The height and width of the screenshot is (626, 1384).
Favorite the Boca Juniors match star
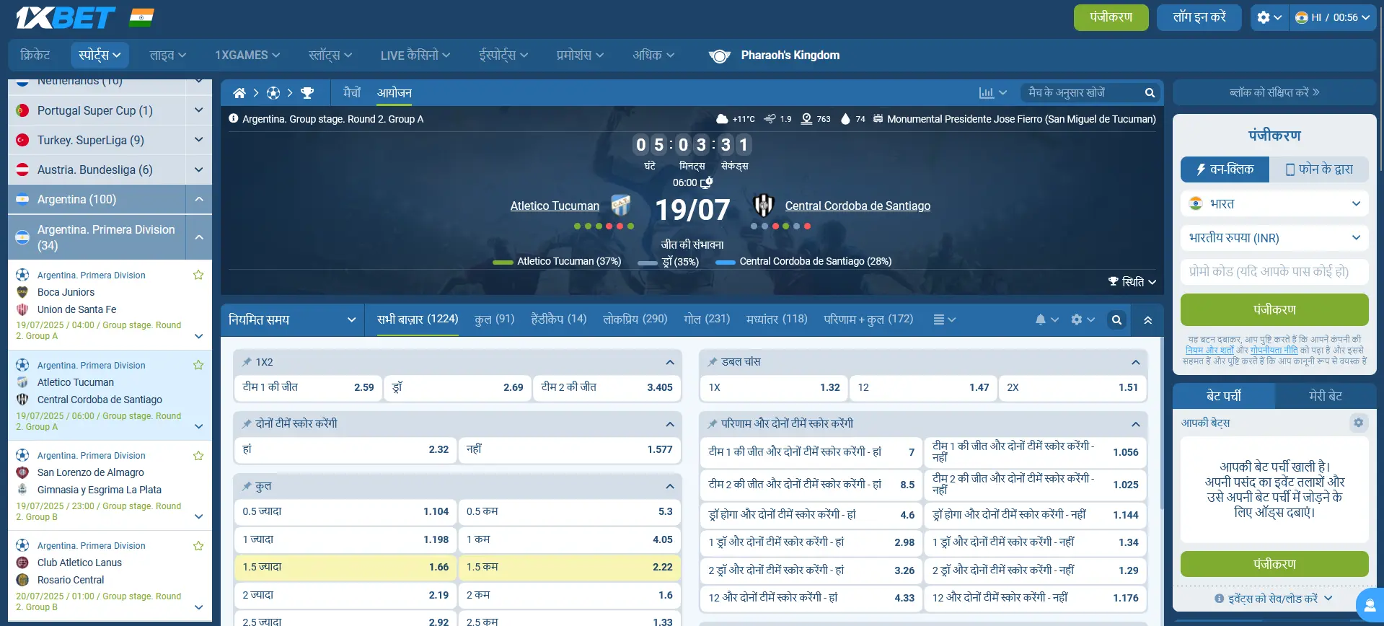[x=198, y=275]
